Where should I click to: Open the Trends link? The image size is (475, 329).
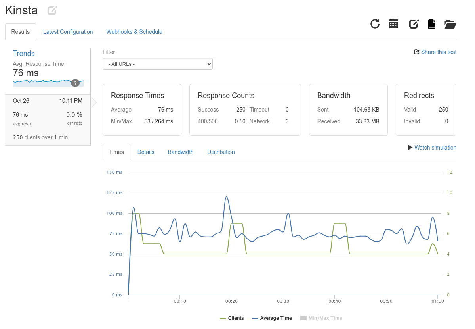(x=24, y=54)
